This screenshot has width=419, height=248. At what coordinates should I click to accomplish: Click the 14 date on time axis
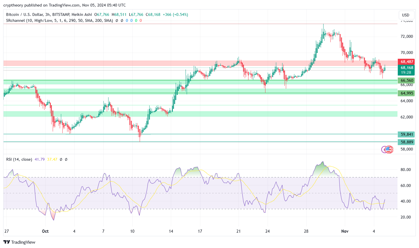pyautogui.click(x=171, y=231)
